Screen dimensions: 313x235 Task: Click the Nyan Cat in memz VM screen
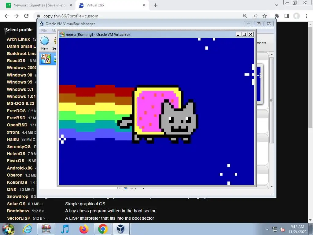(x=158, y=114)
